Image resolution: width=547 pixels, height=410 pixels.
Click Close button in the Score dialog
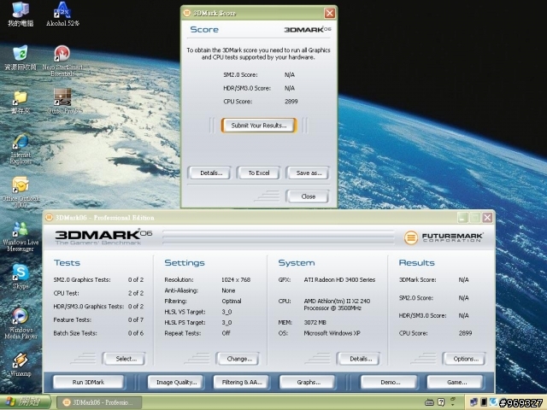308,196
